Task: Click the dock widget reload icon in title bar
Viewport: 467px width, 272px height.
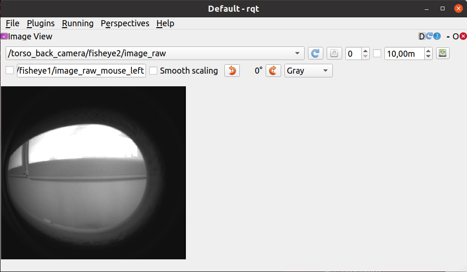Action: (x=429, y=36)
